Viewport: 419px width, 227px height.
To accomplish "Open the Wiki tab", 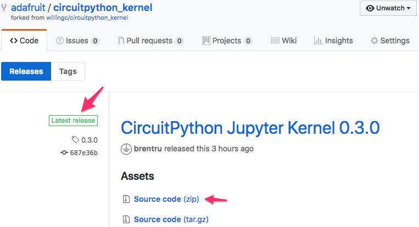I will [x=284, y=41].
